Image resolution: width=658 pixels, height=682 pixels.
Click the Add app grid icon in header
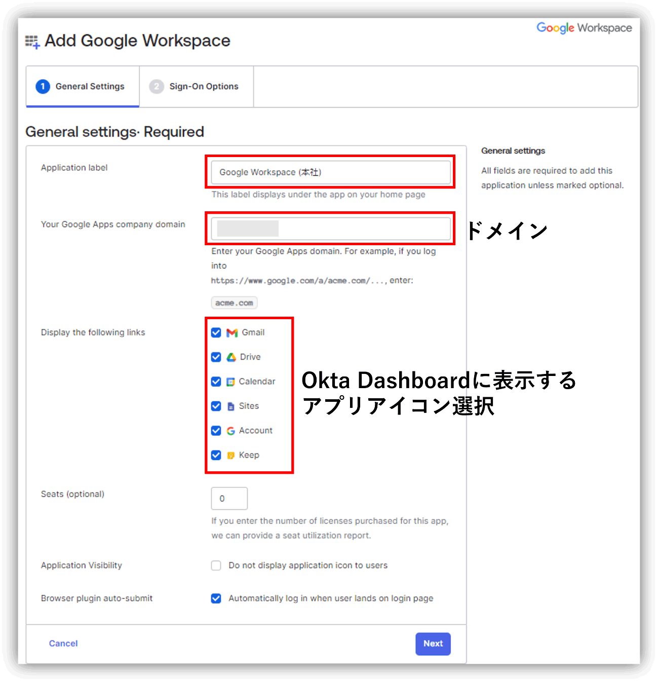[32, 42]
